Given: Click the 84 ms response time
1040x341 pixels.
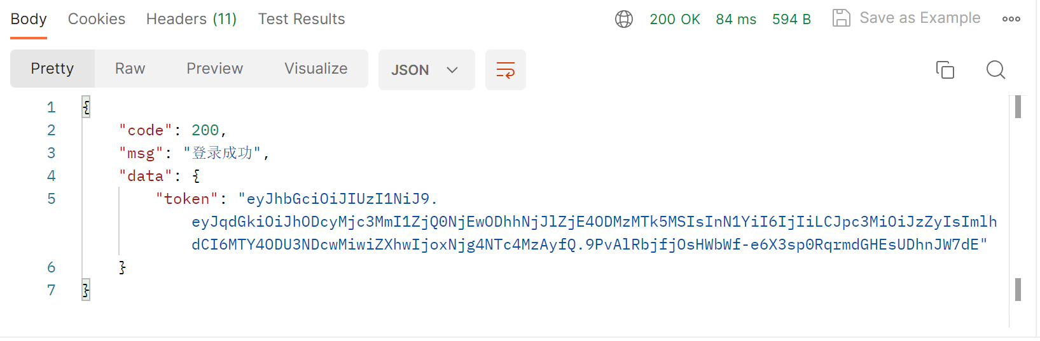Looking at the screenshot, I should coord(736,19).
